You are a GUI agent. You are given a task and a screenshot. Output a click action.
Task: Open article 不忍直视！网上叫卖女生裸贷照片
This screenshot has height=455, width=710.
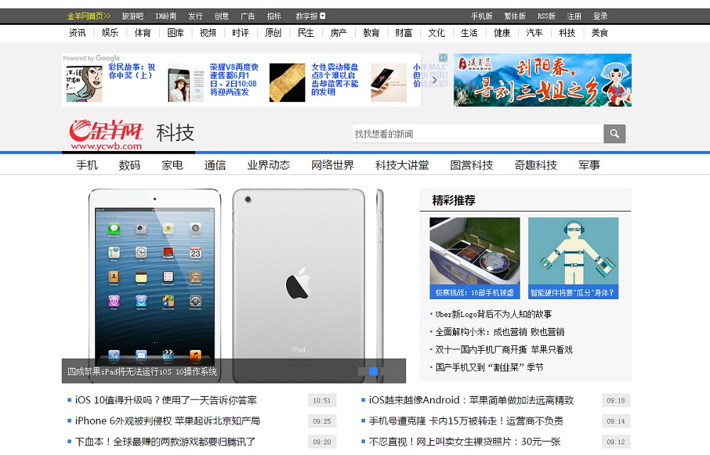click(464, 442)
